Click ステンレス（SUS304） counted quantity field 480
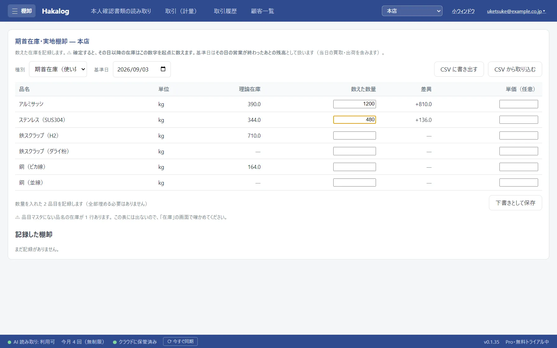This screenshot has width=557, height=348. tap(355, 120)
